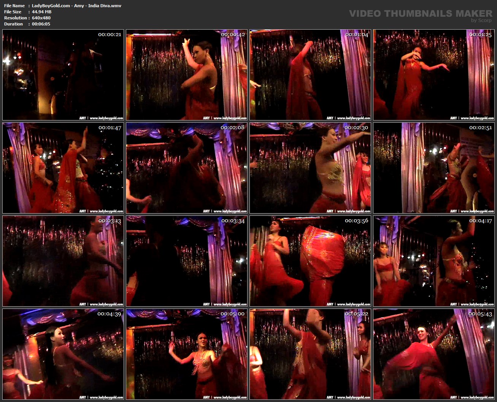Screen dimensions: 497x402
Task: Select the frame timestamped 00:05:00
Action: (187, 354)
